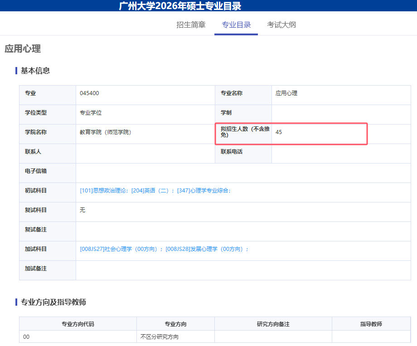The width and height of the screenshot is (417, 346).
Task: Click the 广州大学2026年硕士专业目录 page title
Action: 180,6
